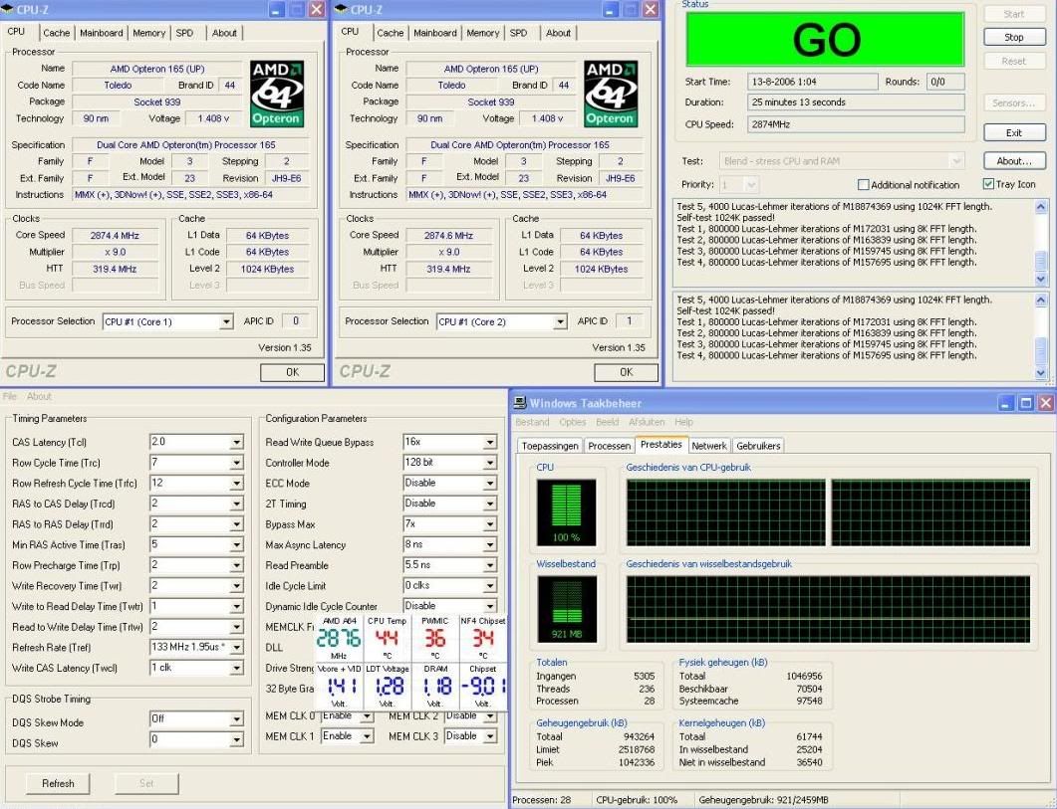1057x809 pixels.
Task: Open Bestand menu in Taakbeheer
Action: pyautogui.click(x=533, y=422)
